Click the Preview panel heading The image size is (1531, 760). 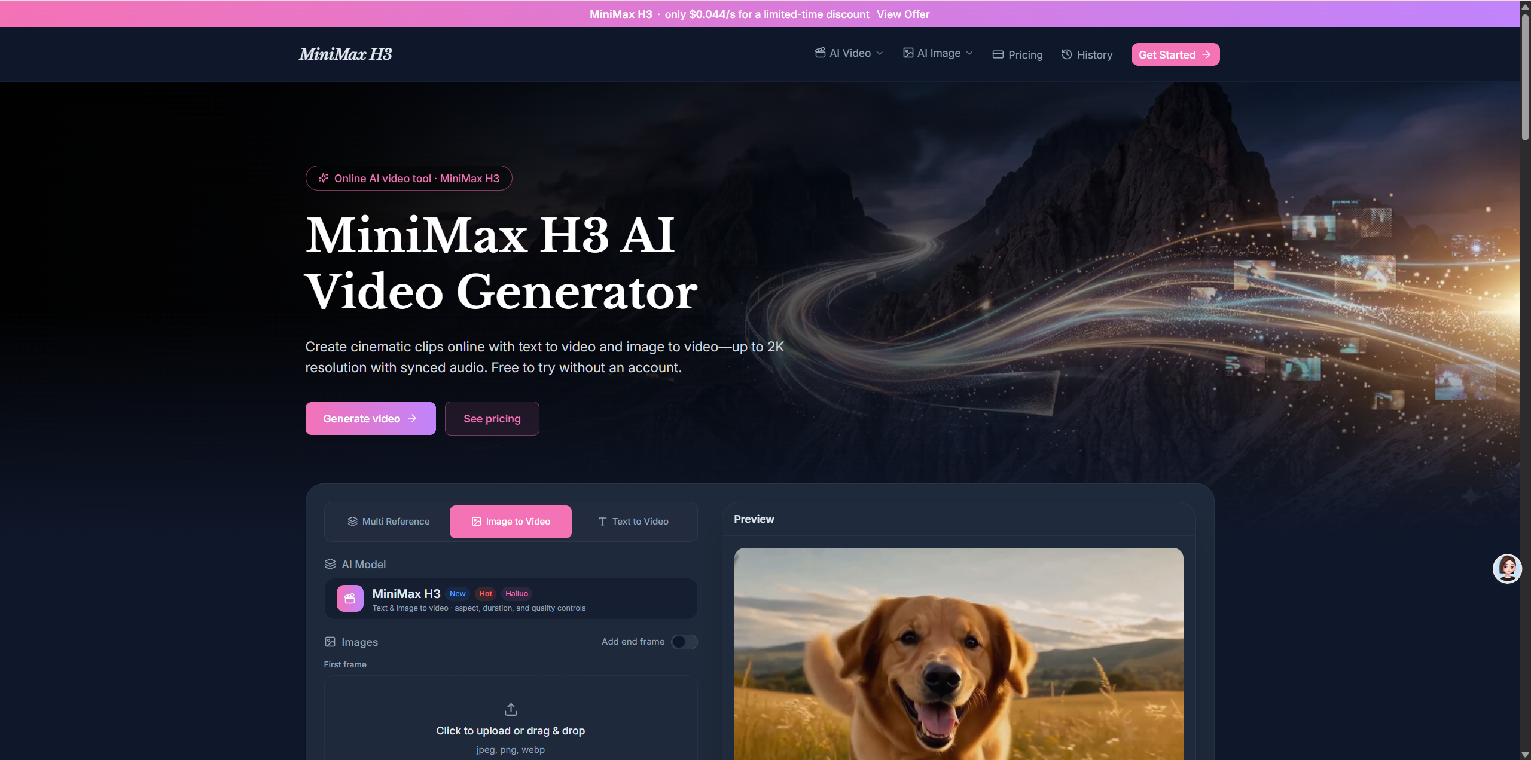754,519
